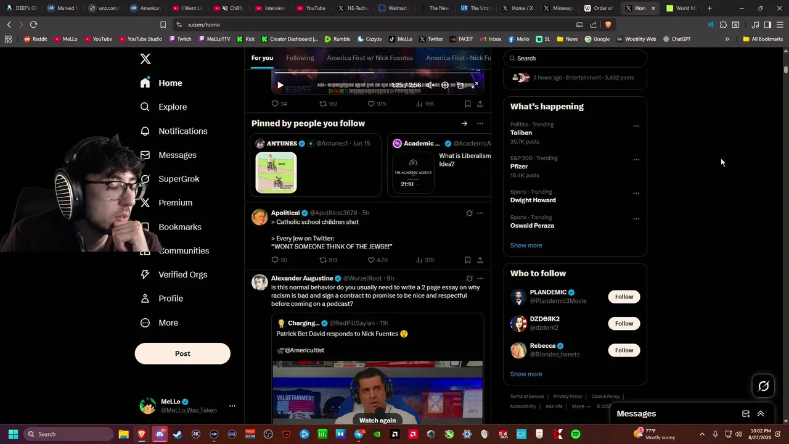The width and height of the screenshot is (789, 444).
Task: Open ANTUNES pinned post thumbnail
Action: click(276, 173)
